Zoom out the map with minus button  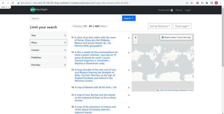(x=136, y=42)
